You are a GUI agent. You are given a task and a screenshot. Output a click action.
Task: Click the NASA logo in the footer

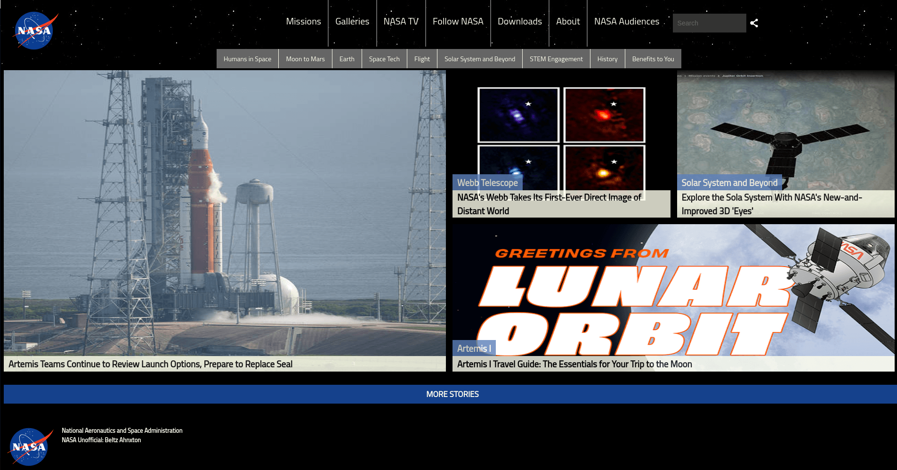pyautogui.click(x=31, y=447)
